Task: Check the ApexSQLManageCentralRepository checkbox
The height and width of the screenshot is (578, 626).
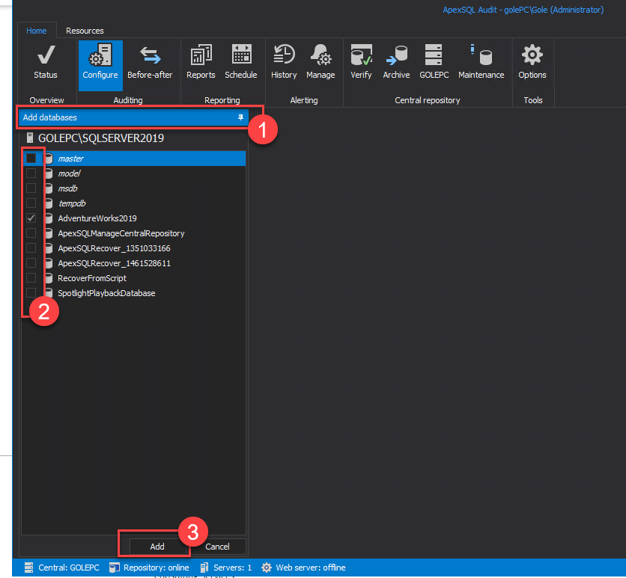Action: [x=31, y=233]
